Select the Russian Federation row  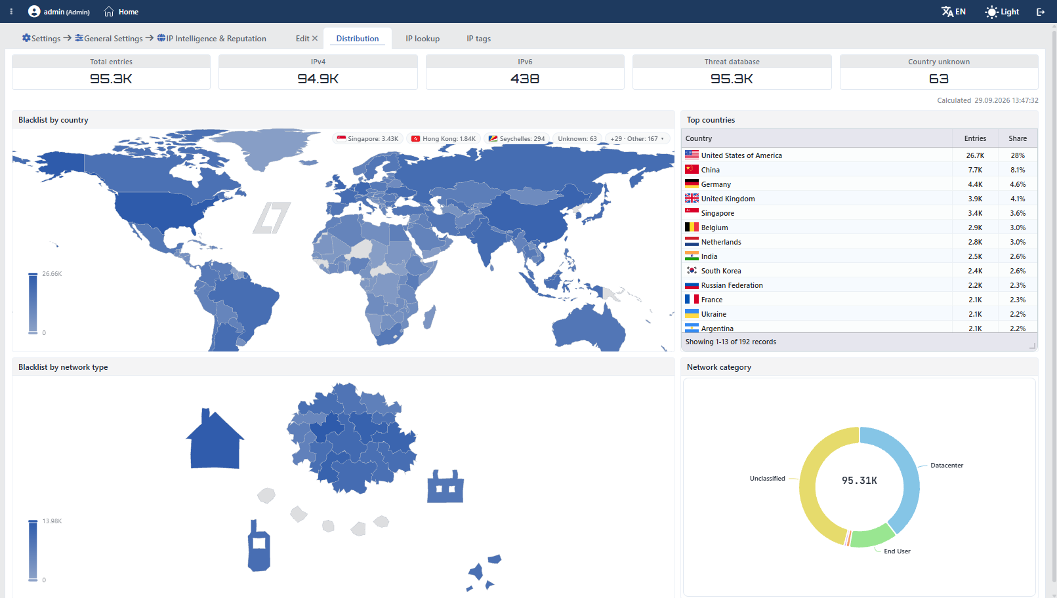pos(860,285)
